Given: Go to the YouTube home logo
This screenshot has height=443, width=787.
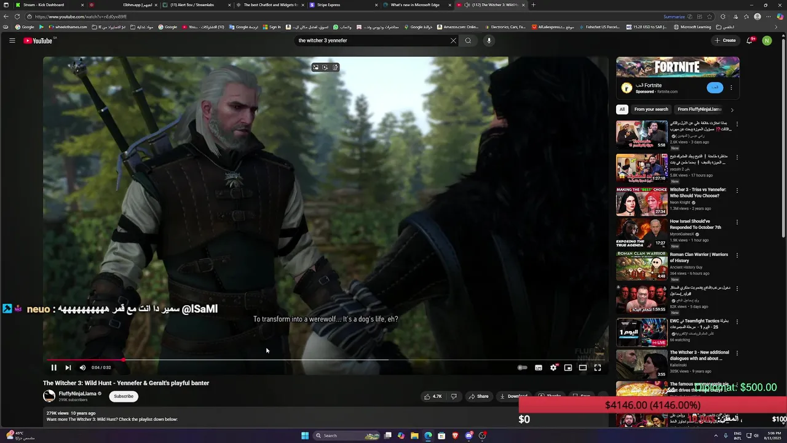Looking at the screenshot, I should pos(38,41).
